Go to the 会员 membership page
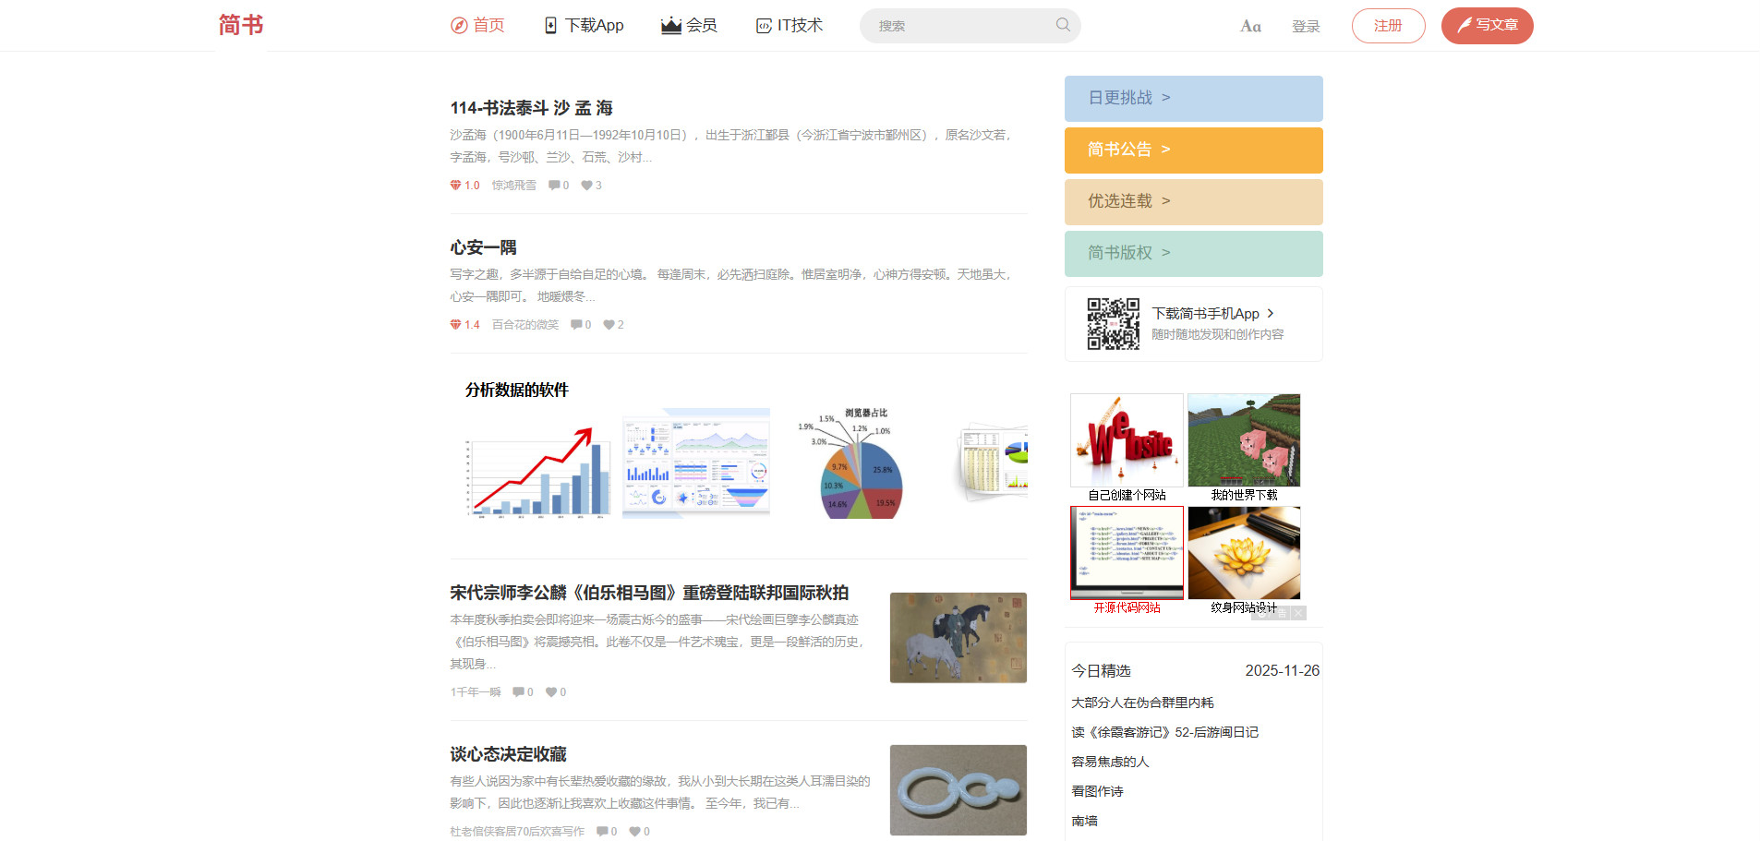The height and width of the screenshot is (841, 1760). pos(689,25)
